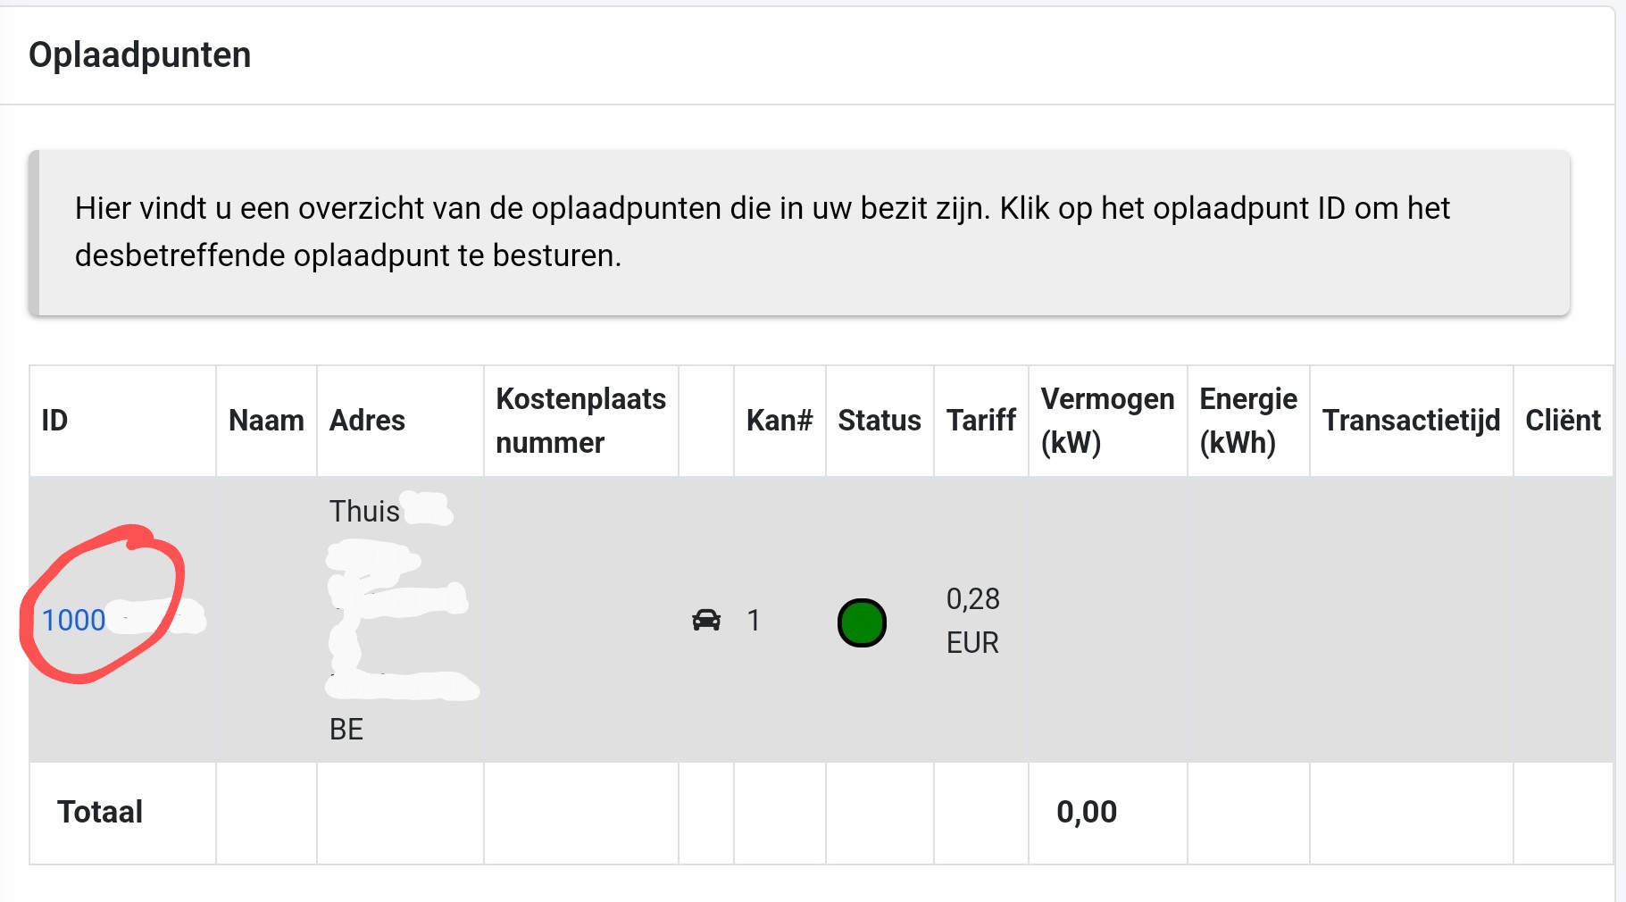Click the Naam column header
The image size is (1626, 902).
tap(266, 421)
